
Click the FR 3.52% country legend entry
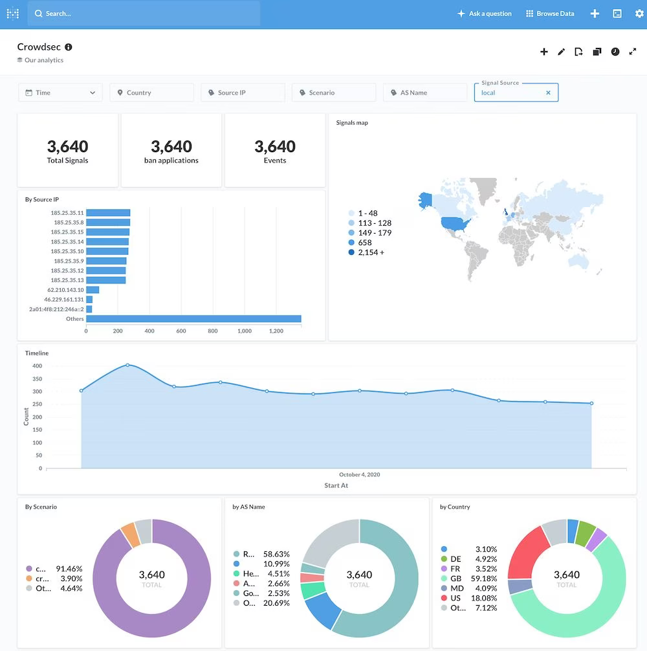(x=469, y=569)
